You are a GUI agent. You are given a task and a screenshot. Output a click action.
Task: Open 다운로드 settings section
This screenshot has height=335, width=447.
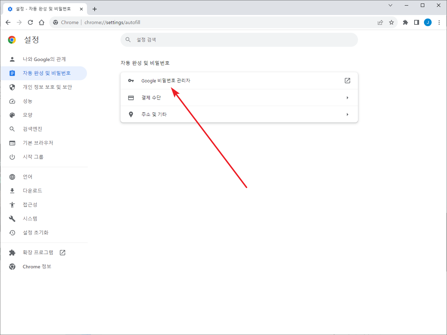tap(44, 191)
